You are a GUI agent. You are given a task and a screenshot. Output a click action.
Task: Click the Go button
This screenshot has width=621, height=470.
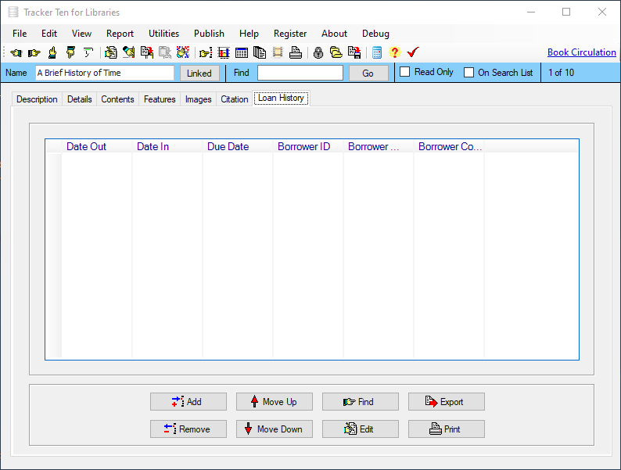[x=368, y=74]
